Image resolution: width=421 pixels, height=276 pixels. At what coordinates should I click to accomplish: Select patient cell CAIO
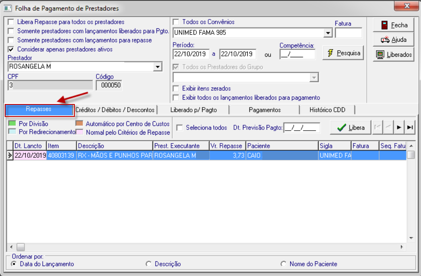(282, 156)
